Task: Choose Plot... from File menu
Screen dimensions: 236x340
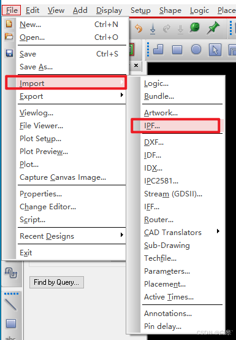Action: 72,164
